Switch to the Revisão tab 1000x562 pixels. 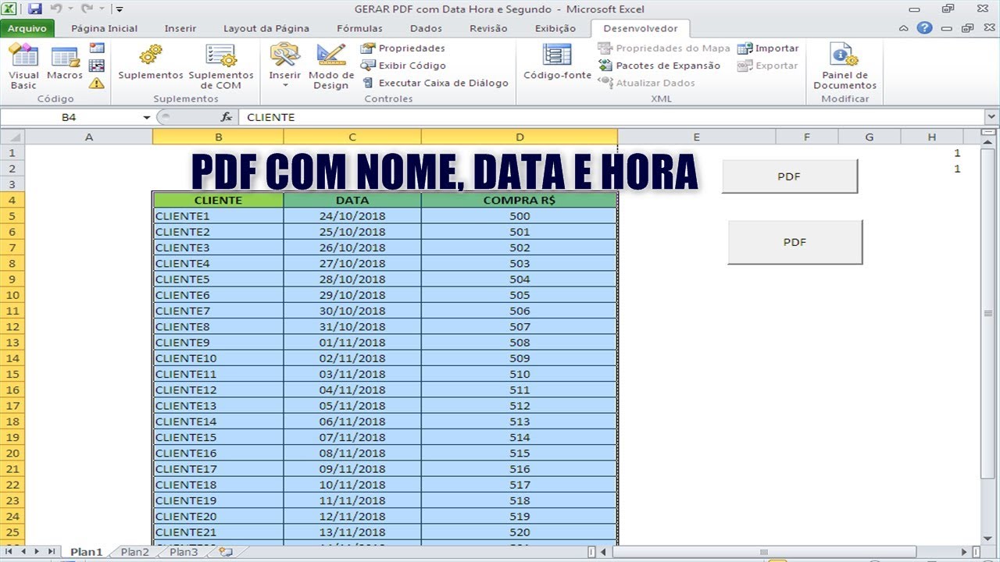(488, 28)
